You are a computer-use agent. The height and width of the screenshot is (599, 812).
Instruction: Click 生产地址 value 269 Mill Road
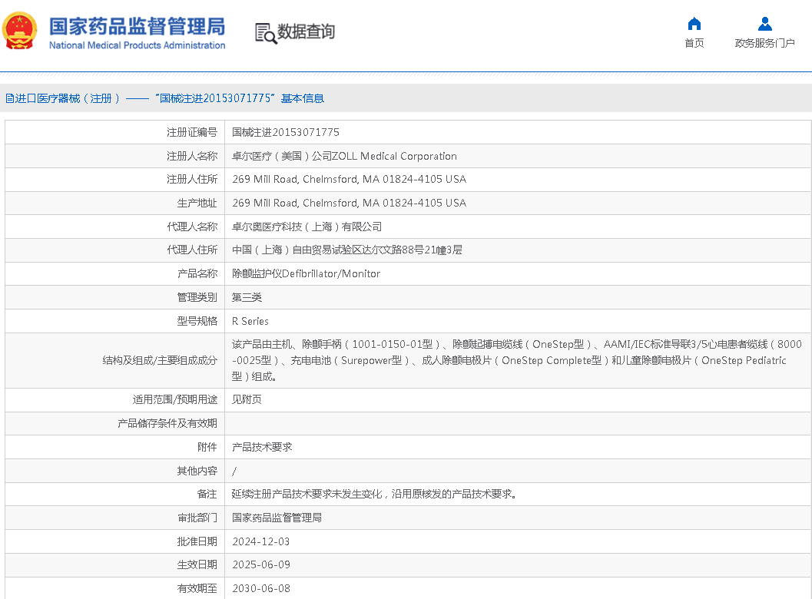[x=349, y=203]
